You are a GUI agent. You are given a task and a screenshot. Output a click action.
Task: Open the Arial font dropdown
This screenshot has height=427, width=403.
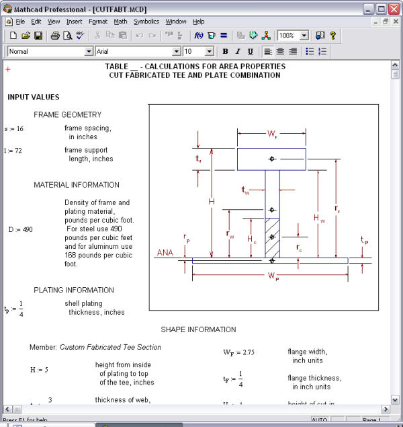tap(177, 52)
